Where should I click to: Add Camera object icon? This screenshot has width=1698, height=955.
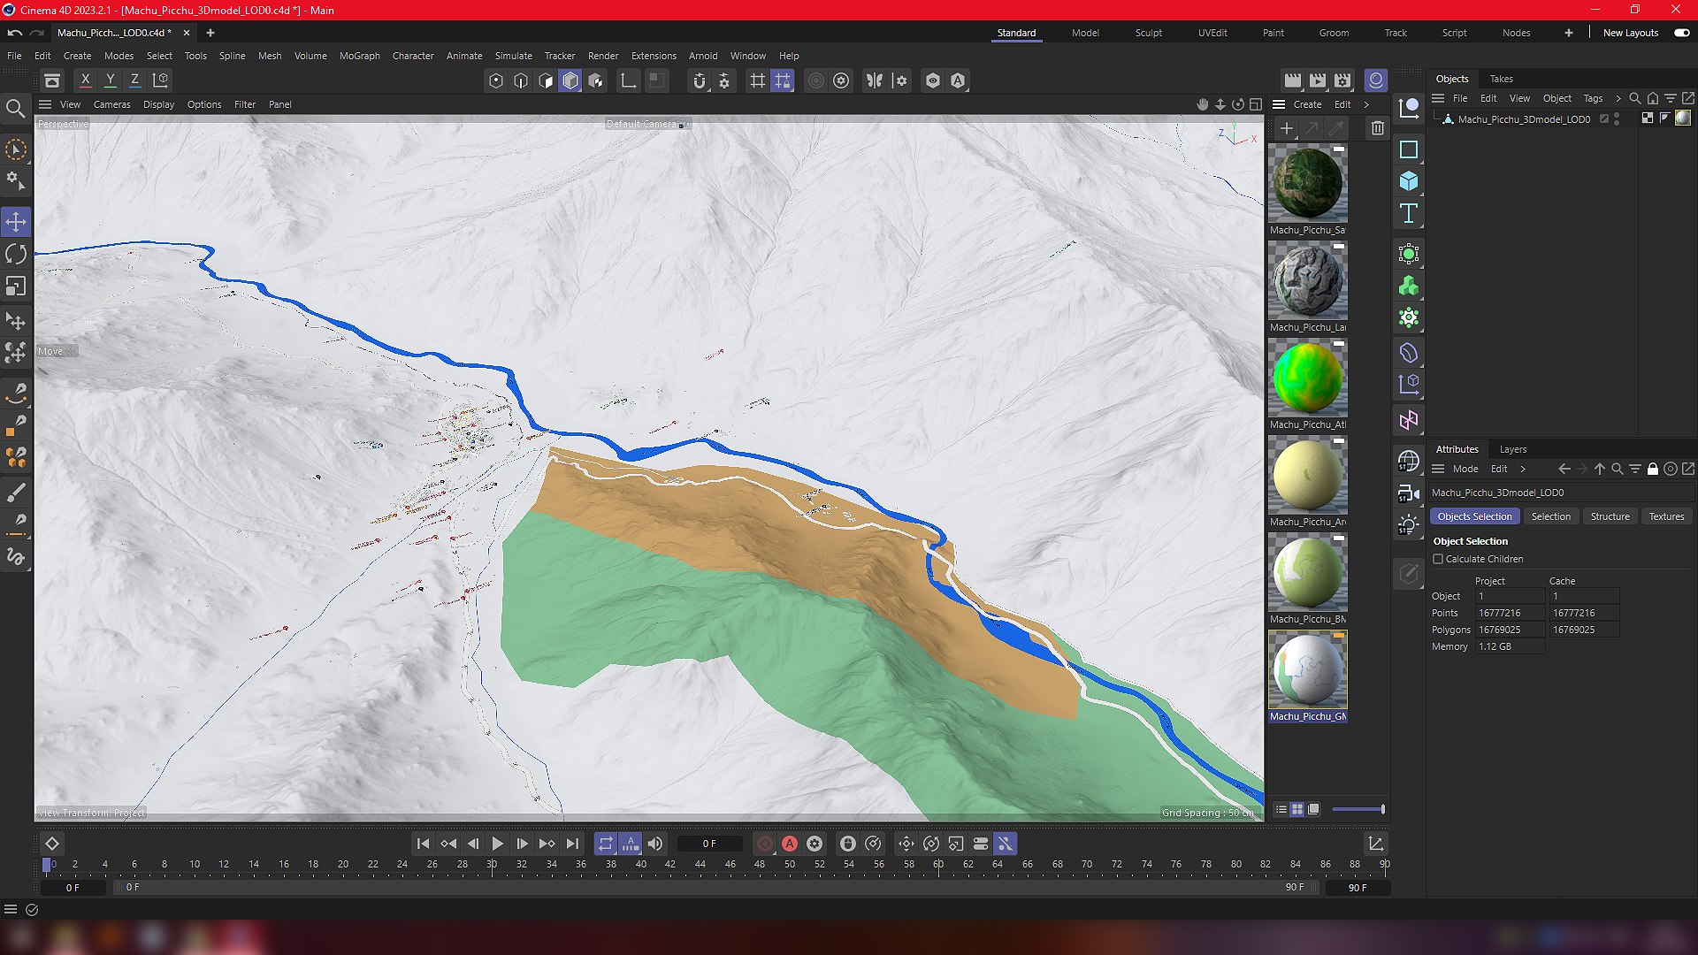[1409, 493]
